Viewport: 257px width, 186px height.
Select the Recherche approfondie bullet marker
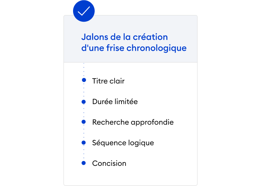pos(84,122)
